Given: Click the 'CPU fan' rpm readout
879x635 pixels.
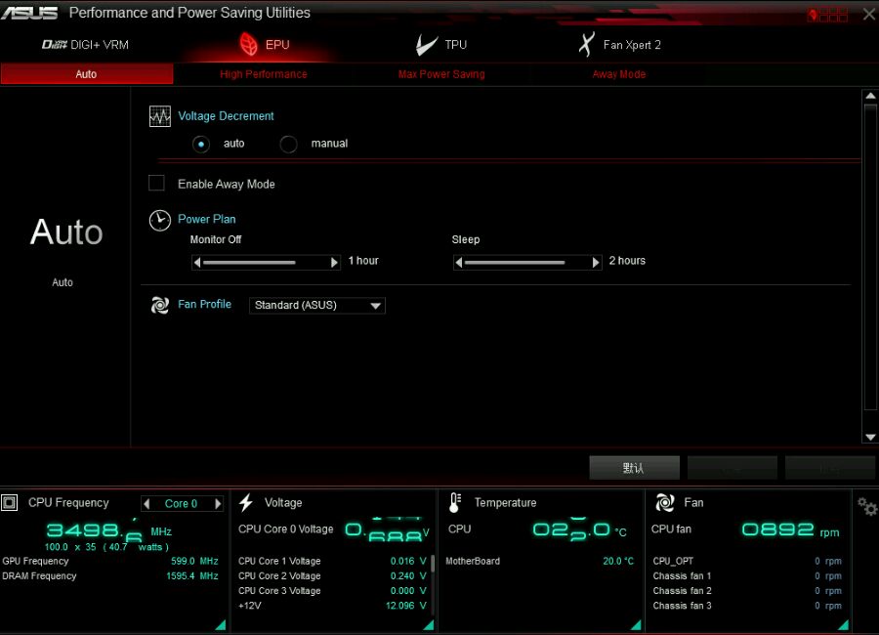Looking at the screenshot, I should coord(790,529).
